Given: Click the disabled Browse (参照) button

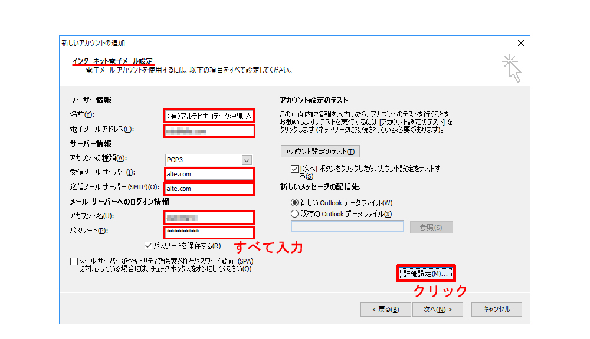Looking at the screenshot, I should tap(431, 228).
